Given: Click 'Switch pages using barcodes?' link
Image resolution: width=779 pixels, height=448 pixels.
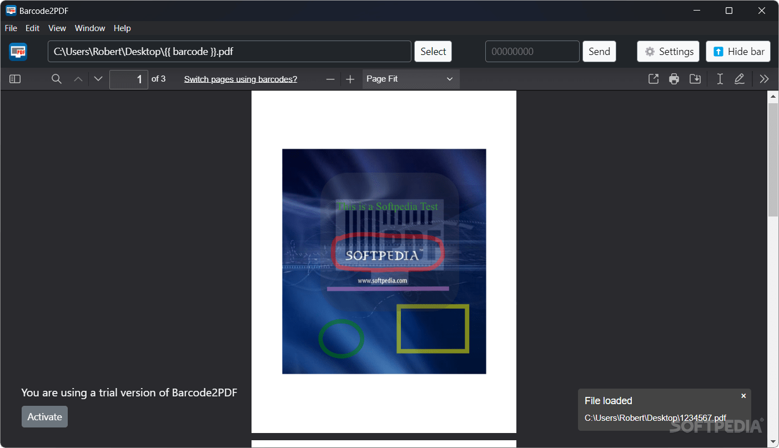Looking at the screenshot, I should 240,79.
